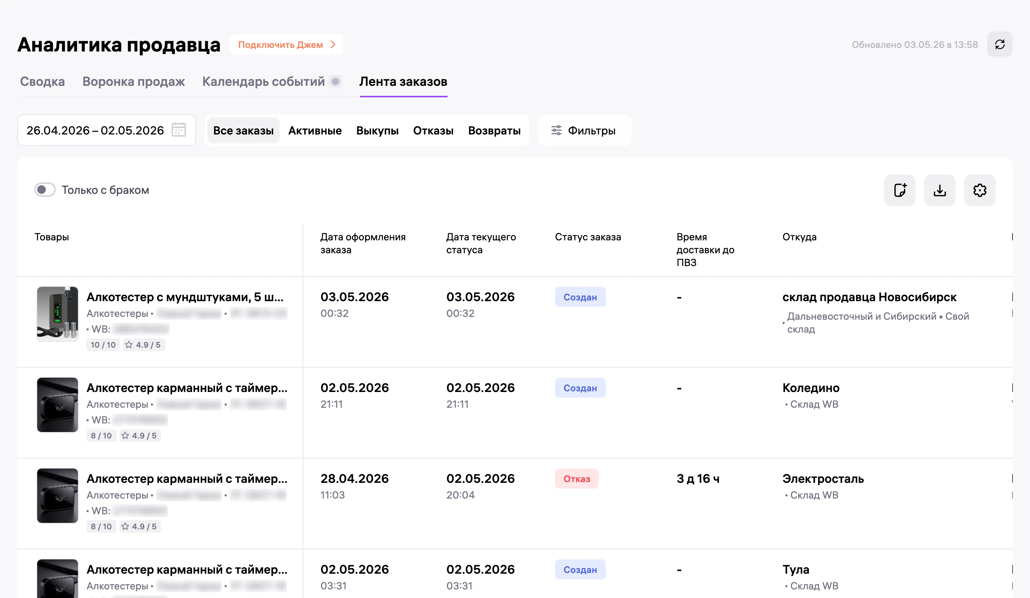Toggle the Только с браком switch
This screenshot has width=1030, height=598.
[45, 190]
